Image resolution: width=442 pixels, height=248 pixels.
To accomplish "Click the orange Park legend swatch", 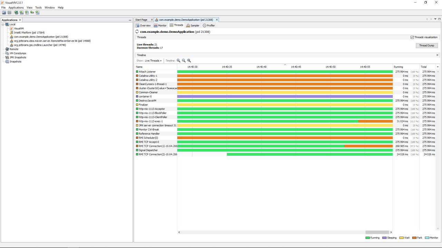I will coord(414,238).
